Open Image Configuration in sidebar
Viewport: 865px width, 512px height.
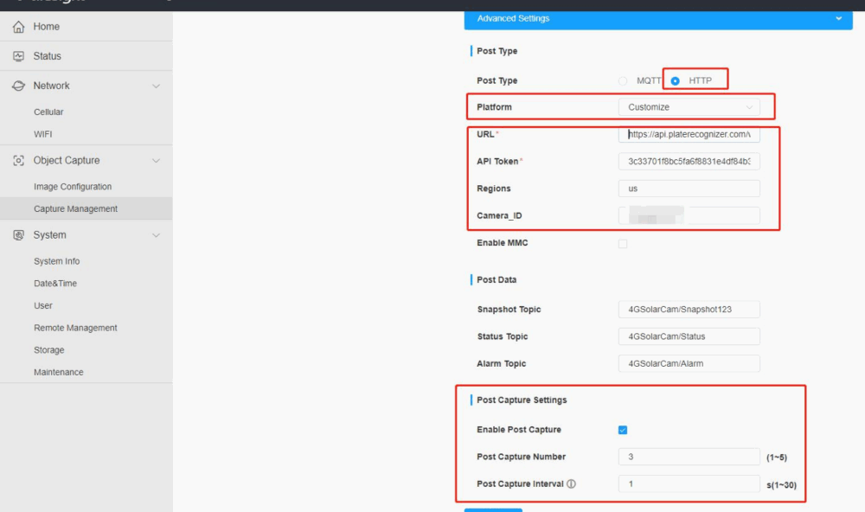(x=73, y=187)
